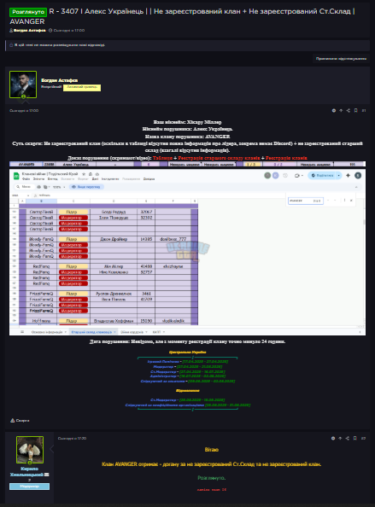Click the find box in Sheets screenshot
Screen dimensions: 375x507
click(x=306, y=201)
